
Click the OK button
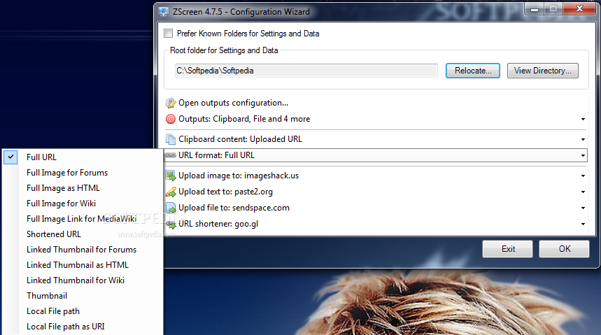pos(564,249)
